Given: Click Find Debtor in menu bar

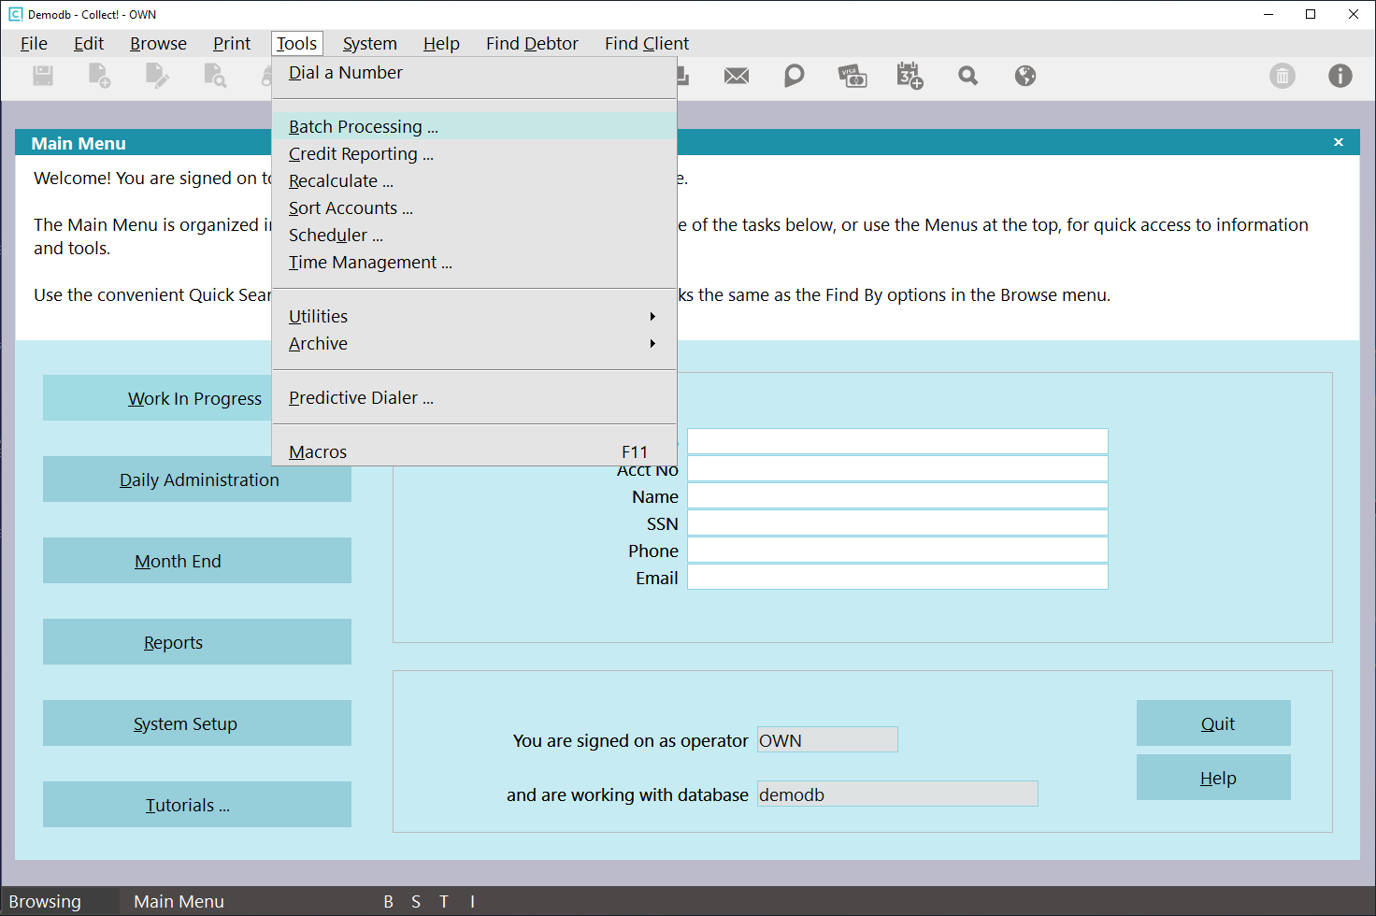Looking at the screenshot, I should (x=532, y=44).
